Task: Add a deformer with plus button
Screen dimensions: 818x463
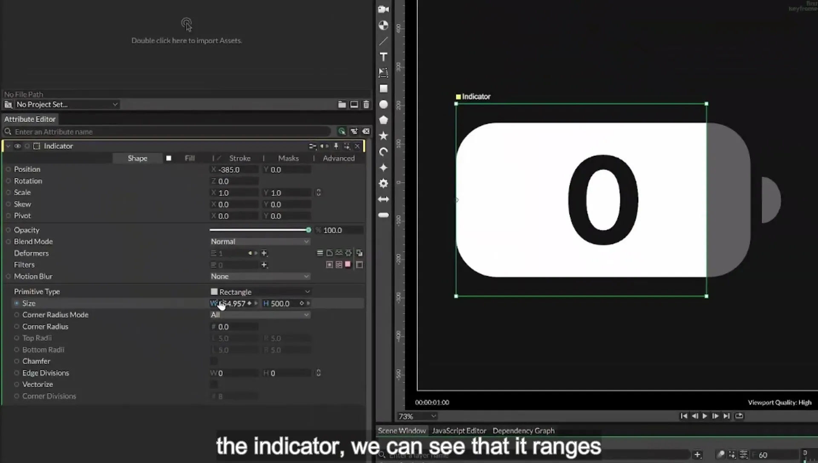Action: click(x=264, y=253)
